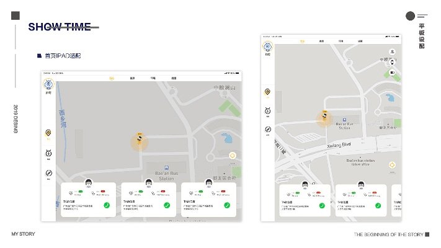Switch to the second tab in the landscape top bar
Viewport: 441px width, 248px height.
[132, 78]
